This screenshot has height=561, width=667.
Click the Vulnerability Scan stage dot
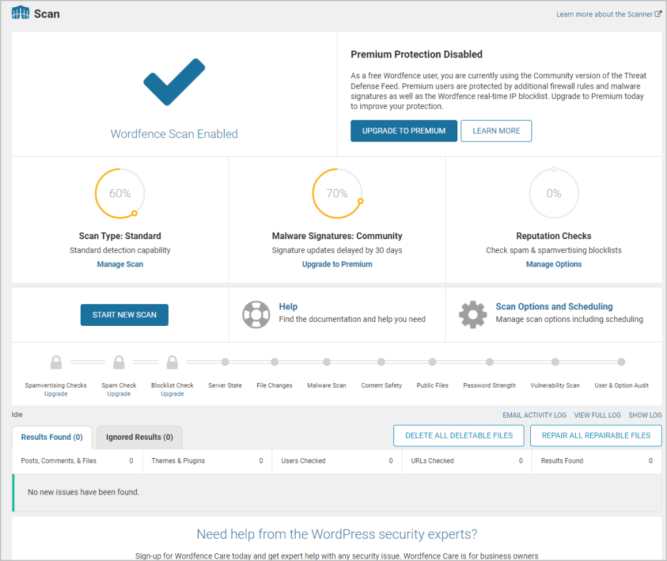555,362
